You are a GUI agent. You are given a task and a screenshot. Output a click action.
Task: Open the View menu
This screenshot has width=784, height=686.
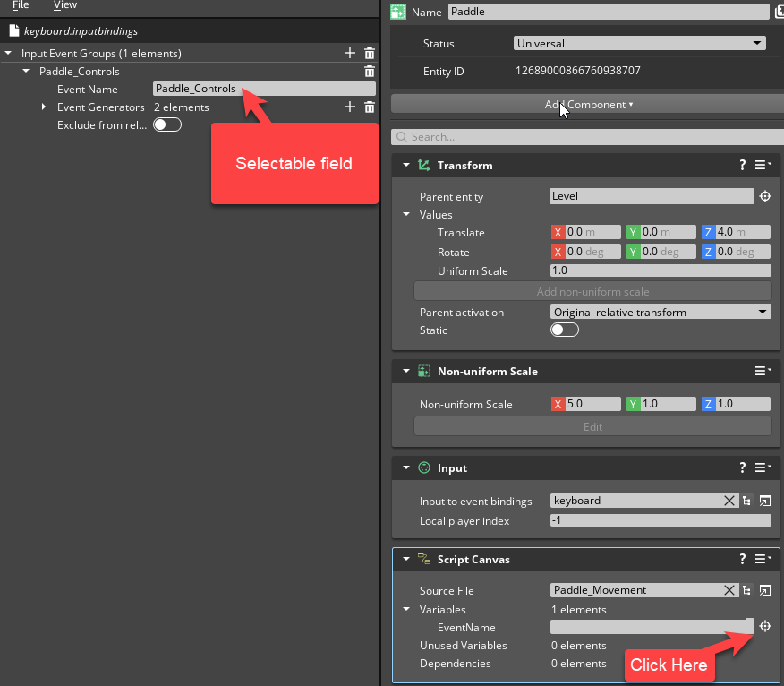tap(64, 5)
